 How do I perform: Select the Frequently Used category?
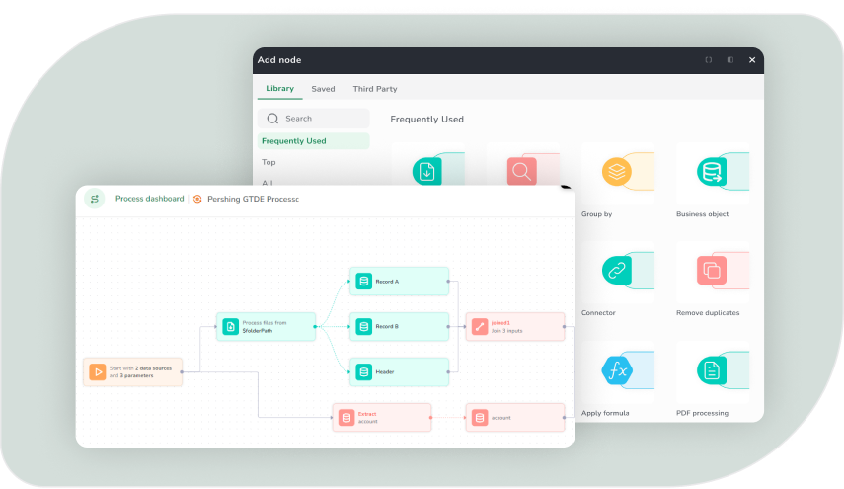(x=293, y=141)
